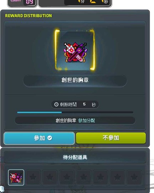Click the 創世的胸章 item name label
The width and height of the screenshot is (154, 193).
pos(75,80)
